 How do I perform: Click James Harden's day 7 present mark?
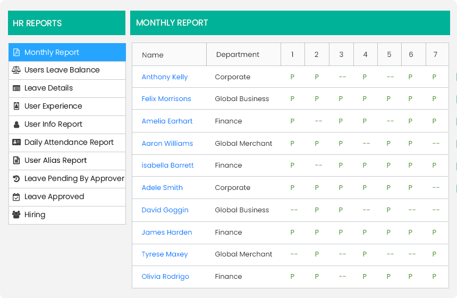point(434,233)
